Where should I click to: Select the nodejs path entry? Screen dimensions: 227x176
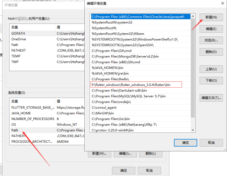[141, 102]
